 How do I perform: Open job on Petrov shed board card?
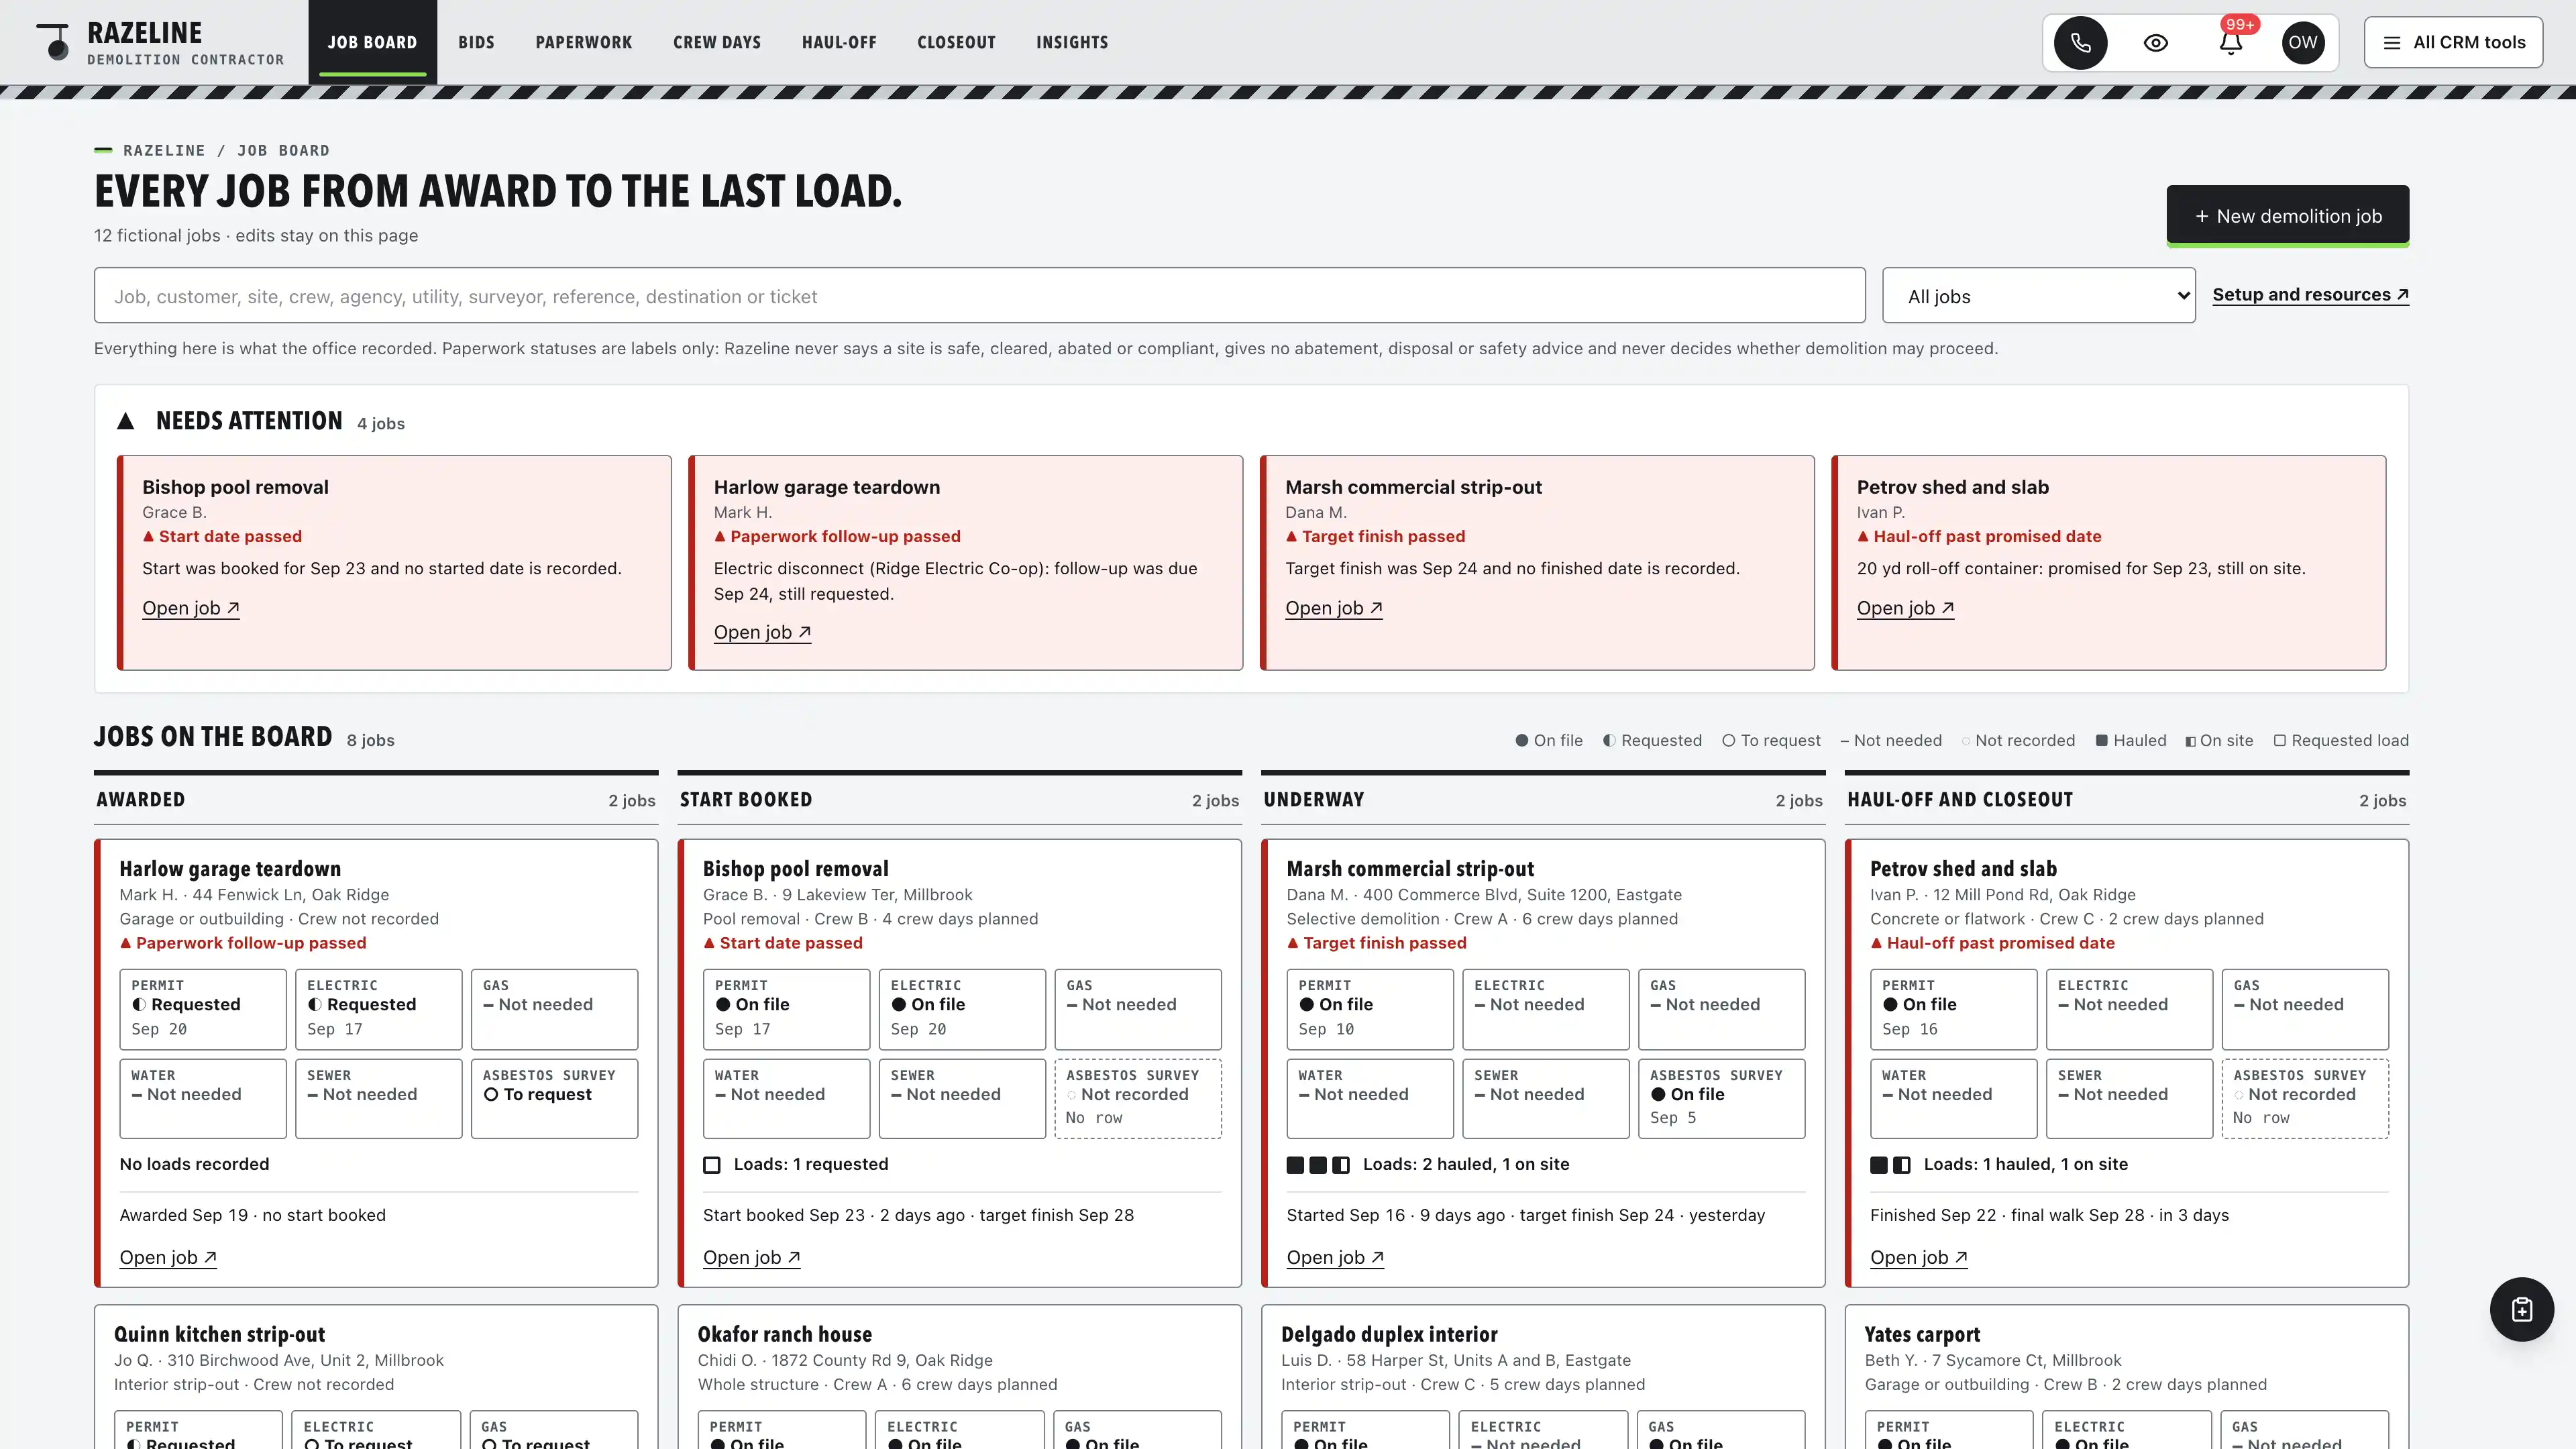1918,1257
